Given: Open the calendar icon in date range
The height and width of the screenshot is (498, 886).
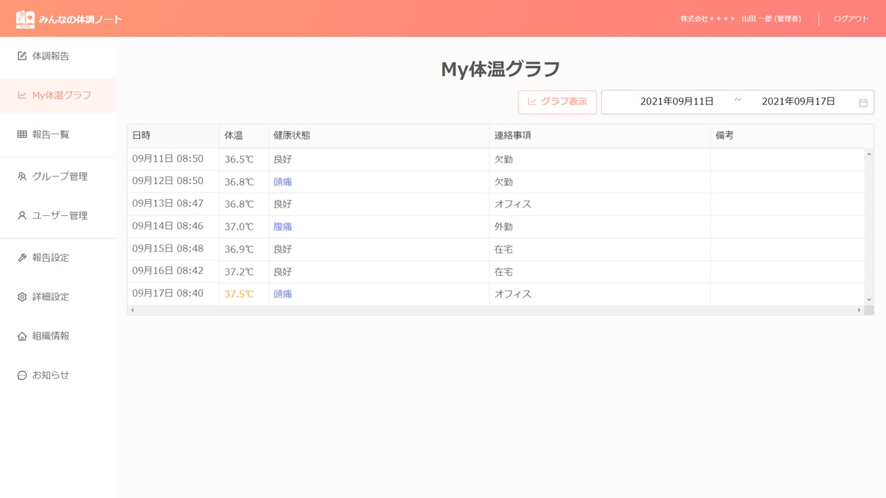Looking at the screenshot, I should pos(863,102).
